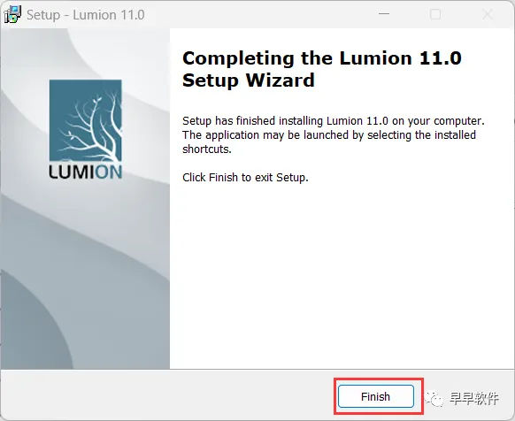
Task: Click the "application may be launched" text line
Action: [329, 135]
